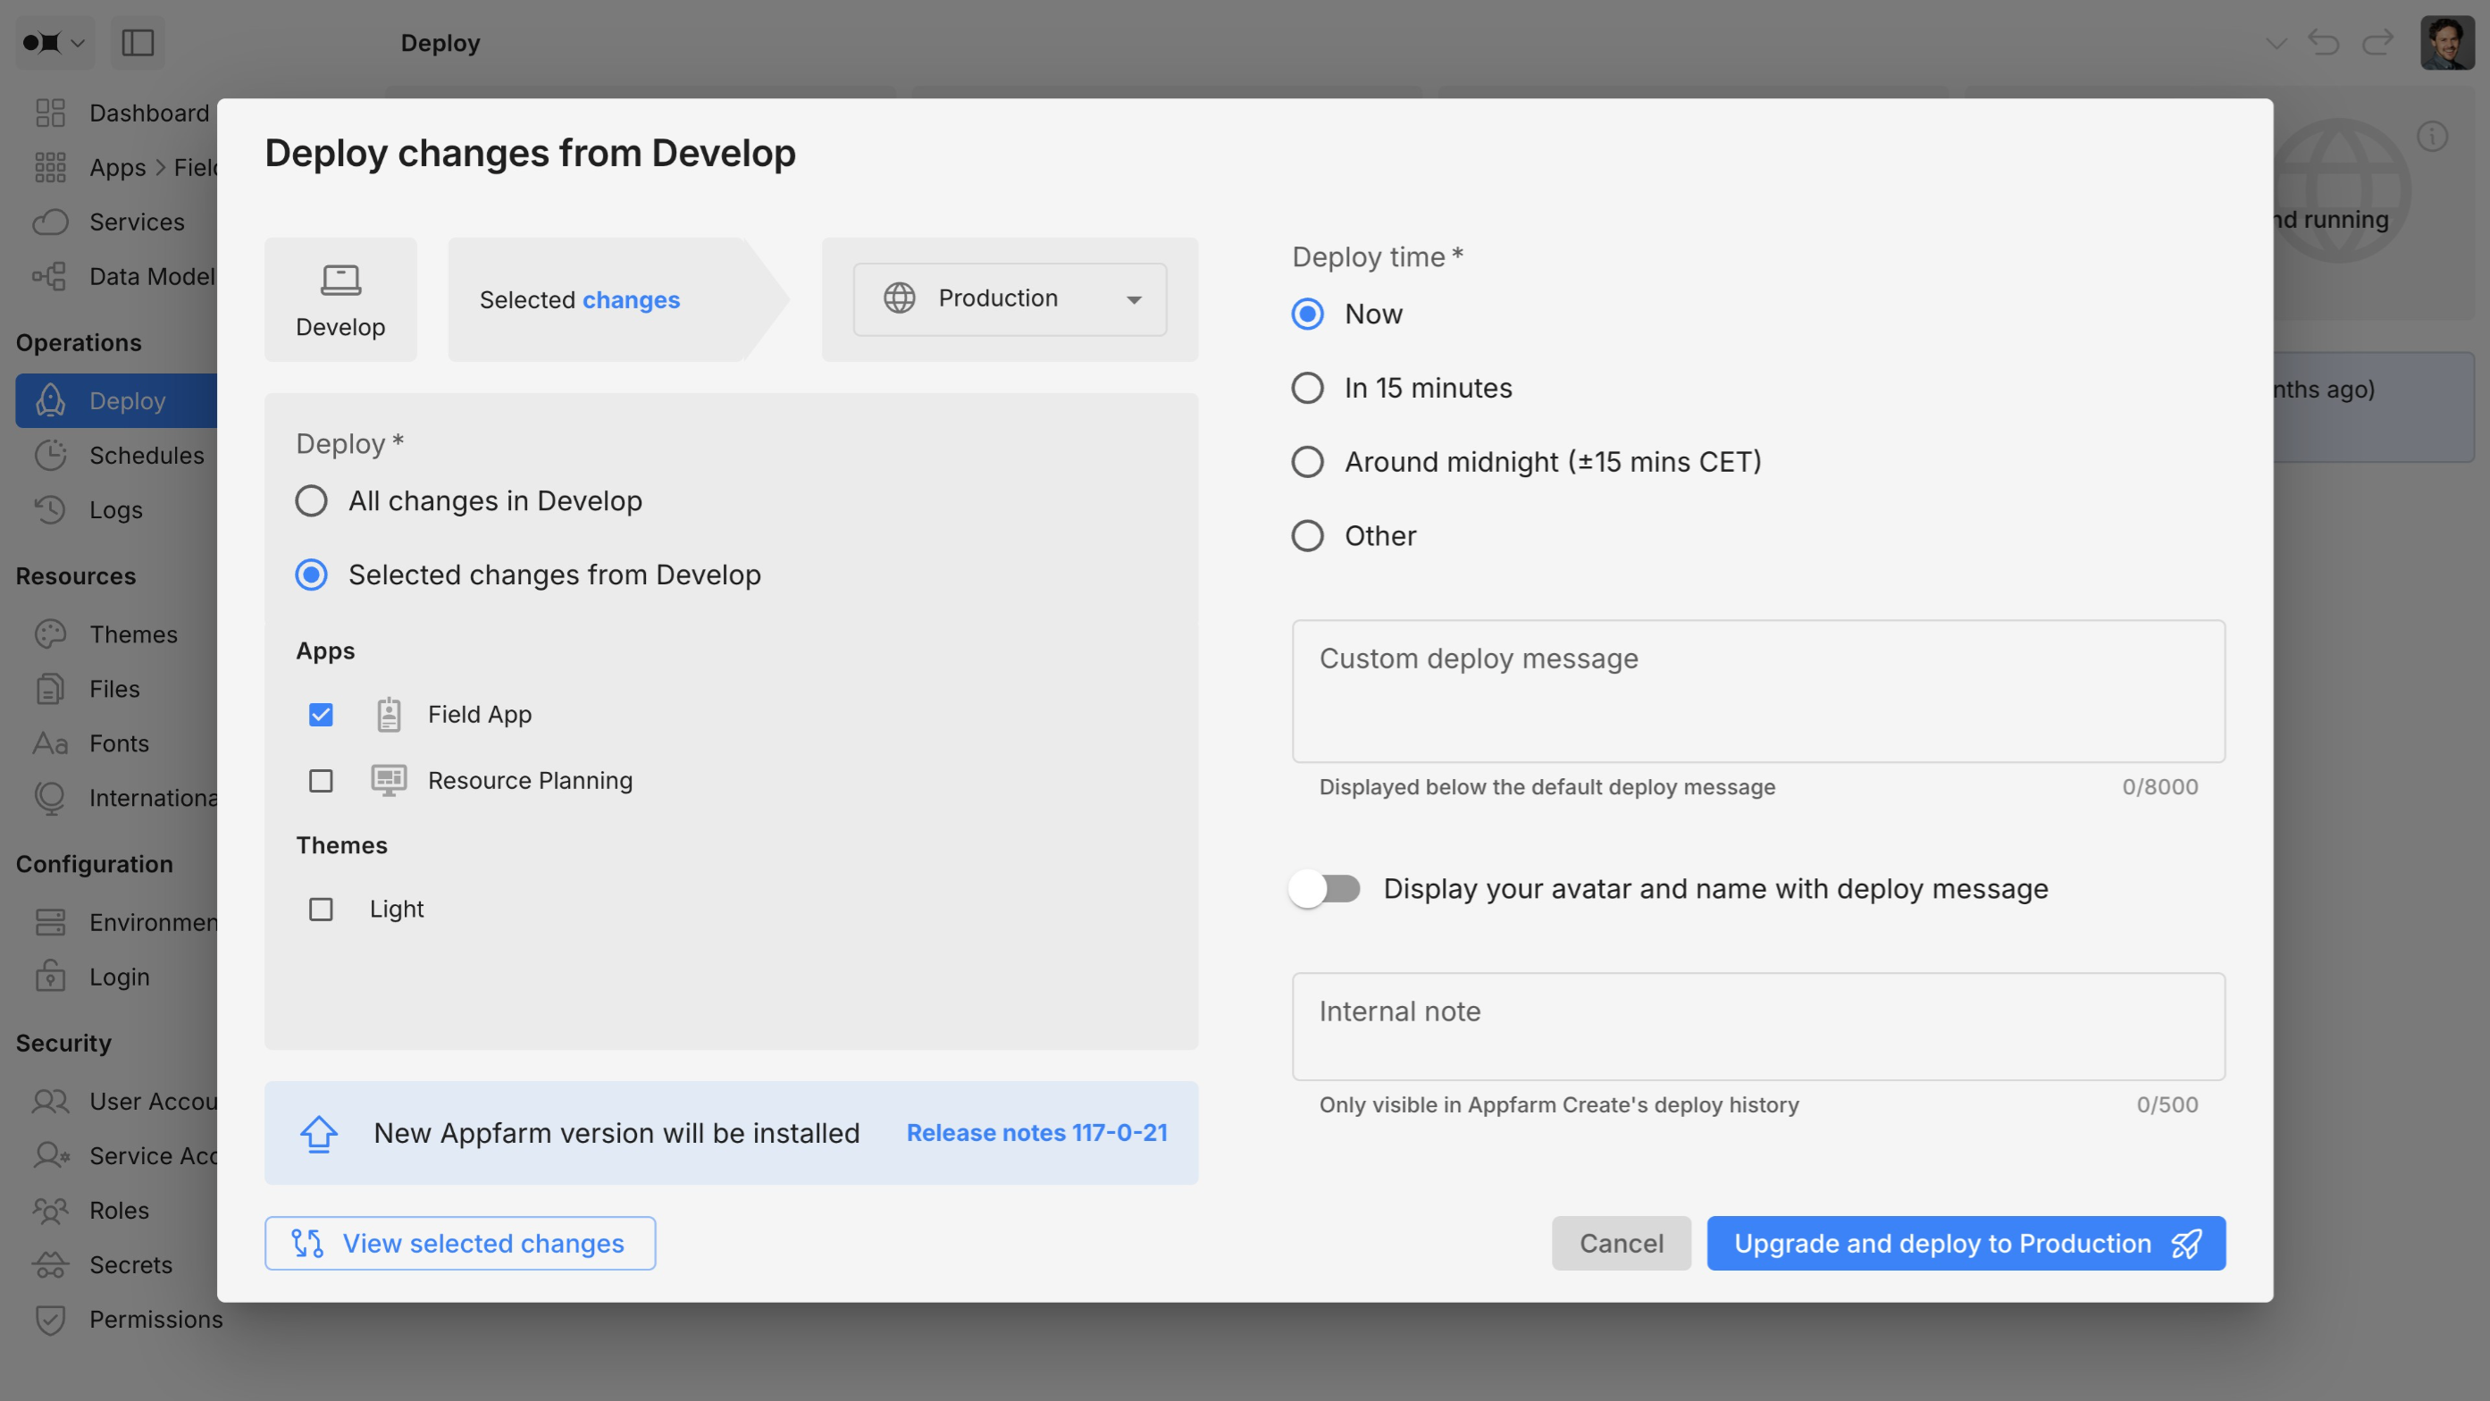Click the Secrets icon in sidebar
The height and width of the screenshot is (1401, 2490).
tap(50, 1264)
